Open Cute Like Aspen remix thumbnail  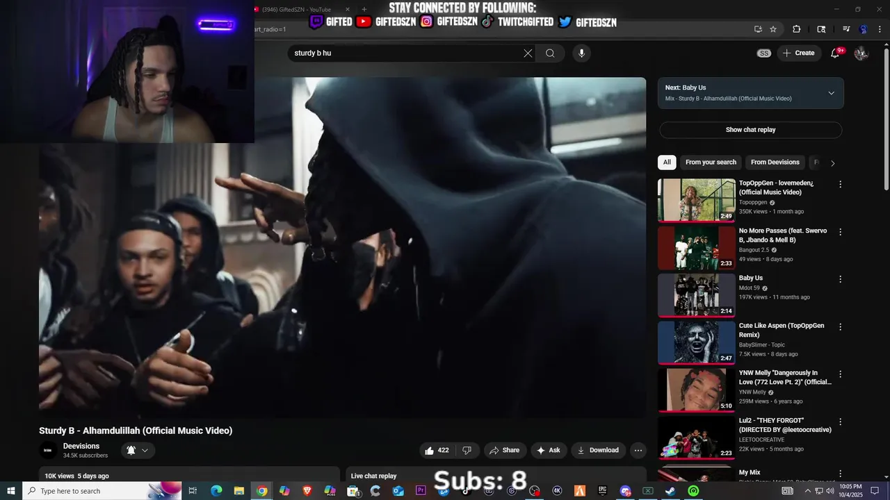[x=696, y=342]
